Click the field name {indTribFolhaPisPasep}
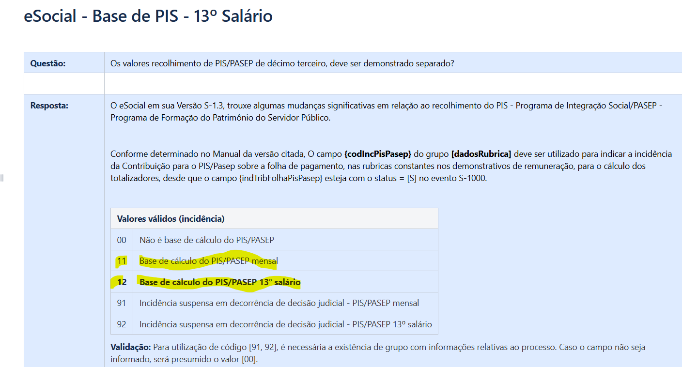 [x=280, y=177]
